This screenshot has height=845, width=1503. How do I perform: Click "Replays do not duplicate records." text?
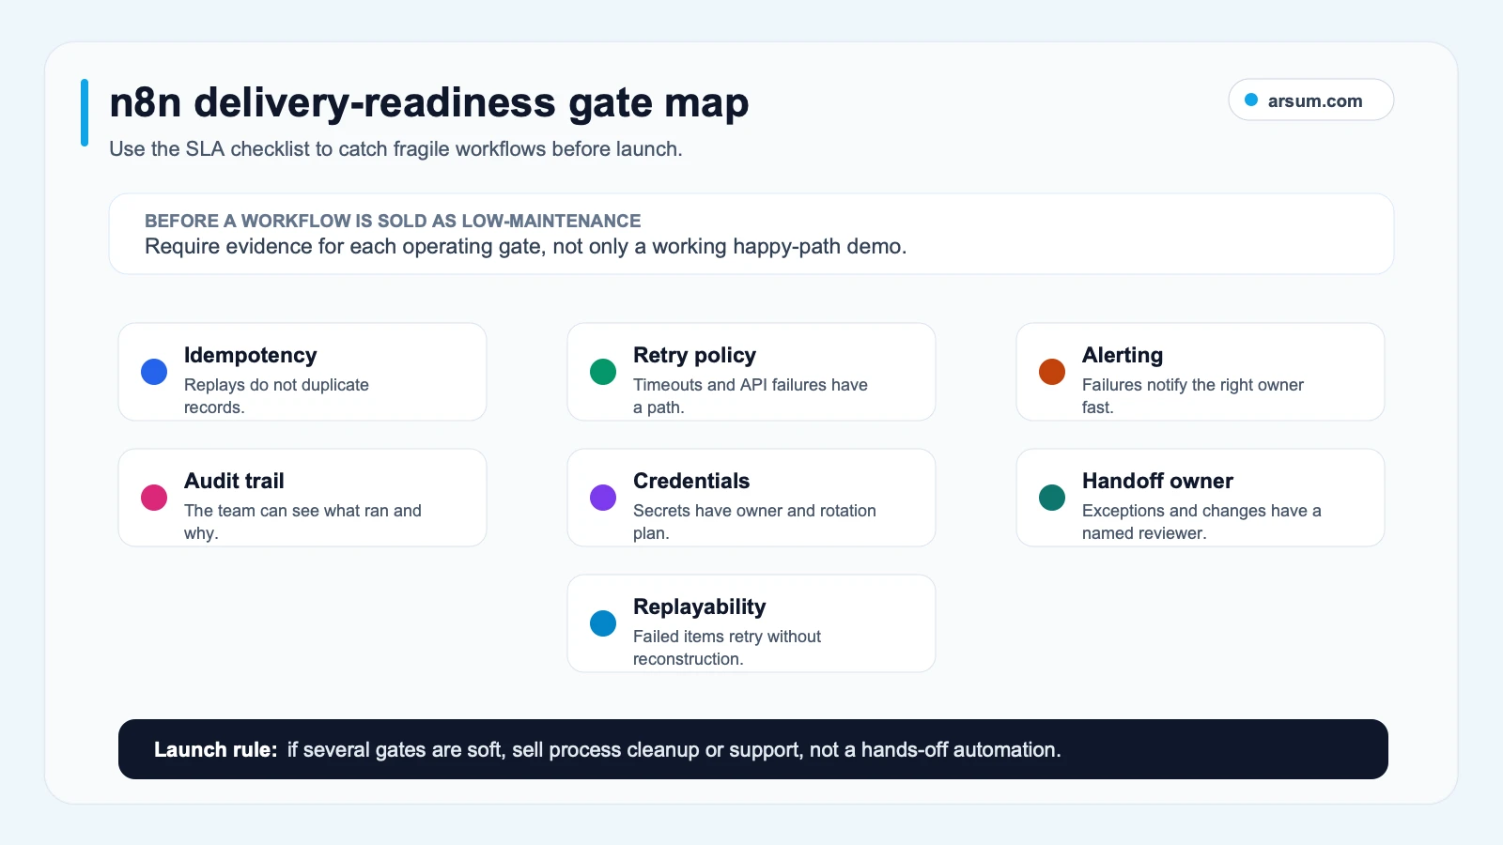pos(276,396)
